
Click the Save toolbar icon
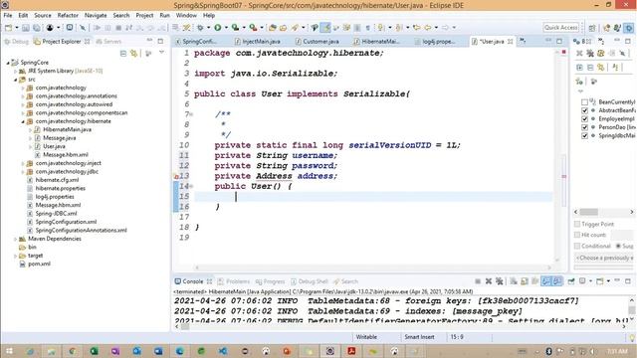(x=26, y=28)
